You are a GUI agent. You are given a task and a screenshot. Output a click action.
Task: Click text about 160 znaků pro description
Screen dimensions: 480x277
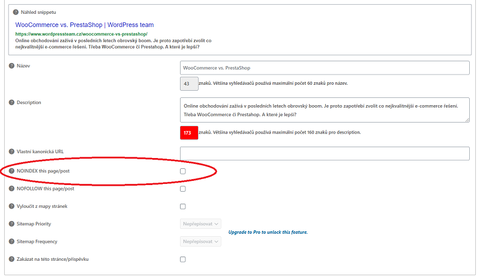tap(280, 132)
